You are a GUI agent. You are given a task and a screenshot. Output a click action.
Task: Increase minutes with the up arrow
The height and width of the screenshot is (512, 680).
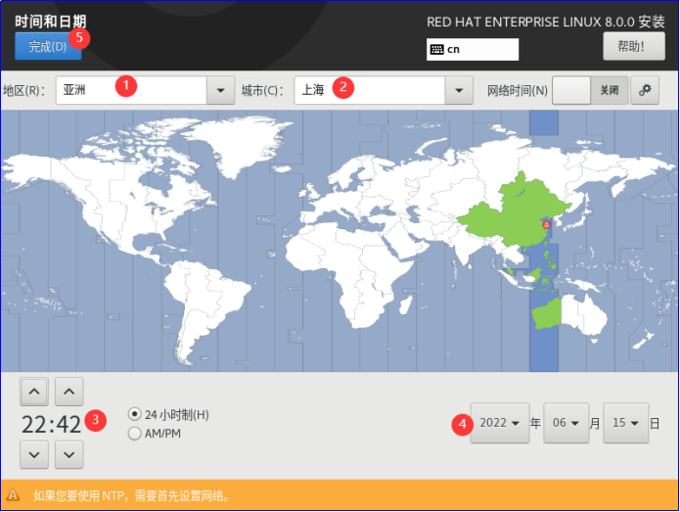click(x=68, y=392)
